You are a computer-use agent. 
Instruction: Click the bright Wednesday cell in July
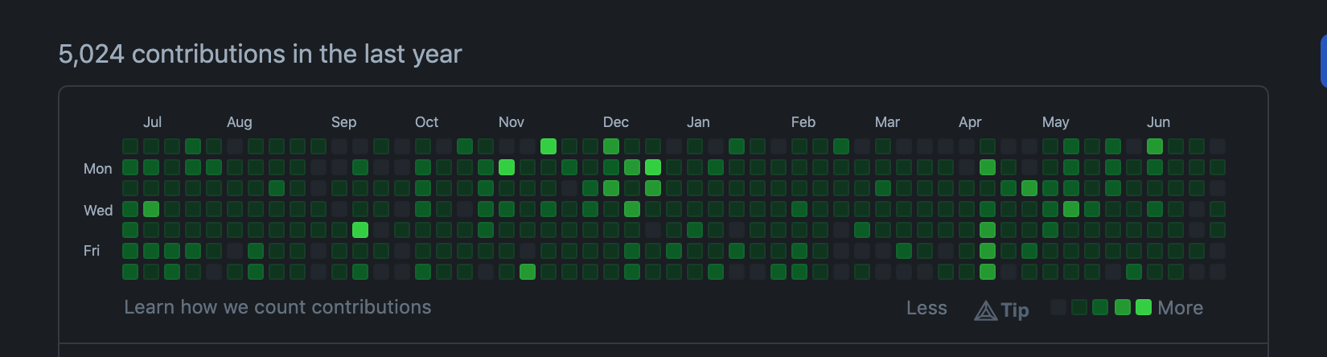(x=151, y=209)
